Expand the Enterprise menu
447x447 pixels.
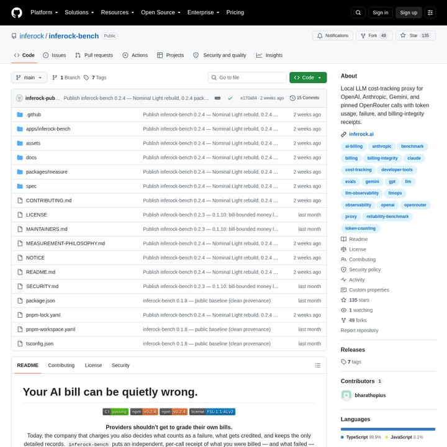click(203, 12)
